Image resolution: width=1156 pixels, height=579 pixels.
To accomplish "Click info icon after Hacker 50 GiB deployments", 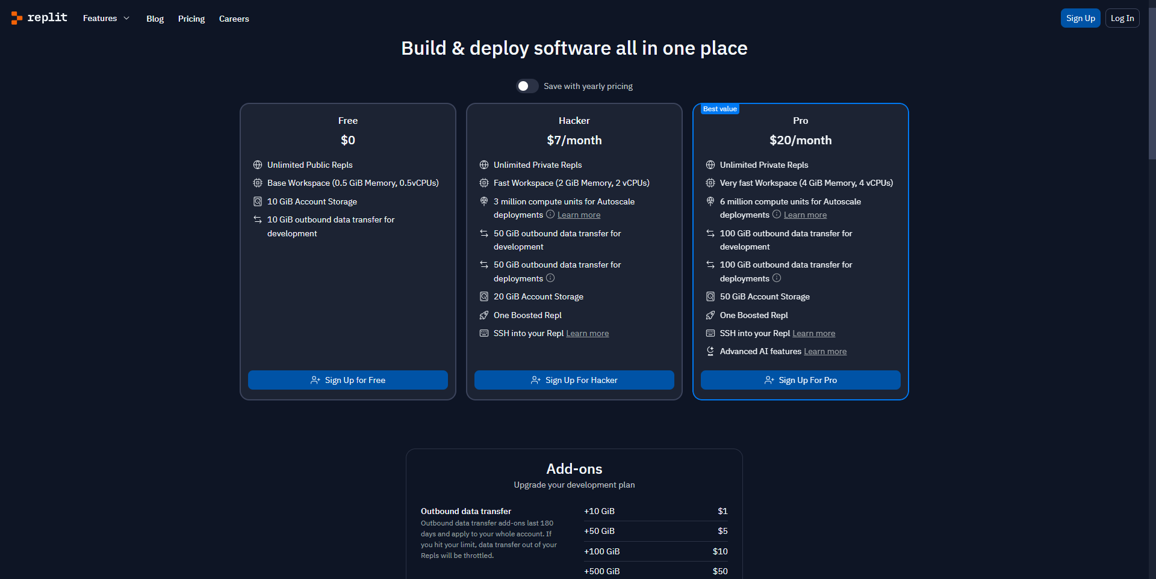I will tap(550, 278).
